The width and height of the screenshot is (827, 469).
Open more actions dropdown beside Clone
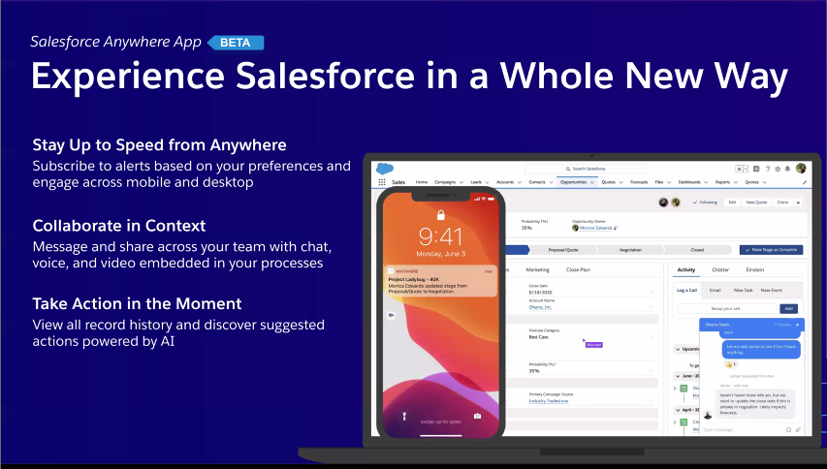point(798,203)
